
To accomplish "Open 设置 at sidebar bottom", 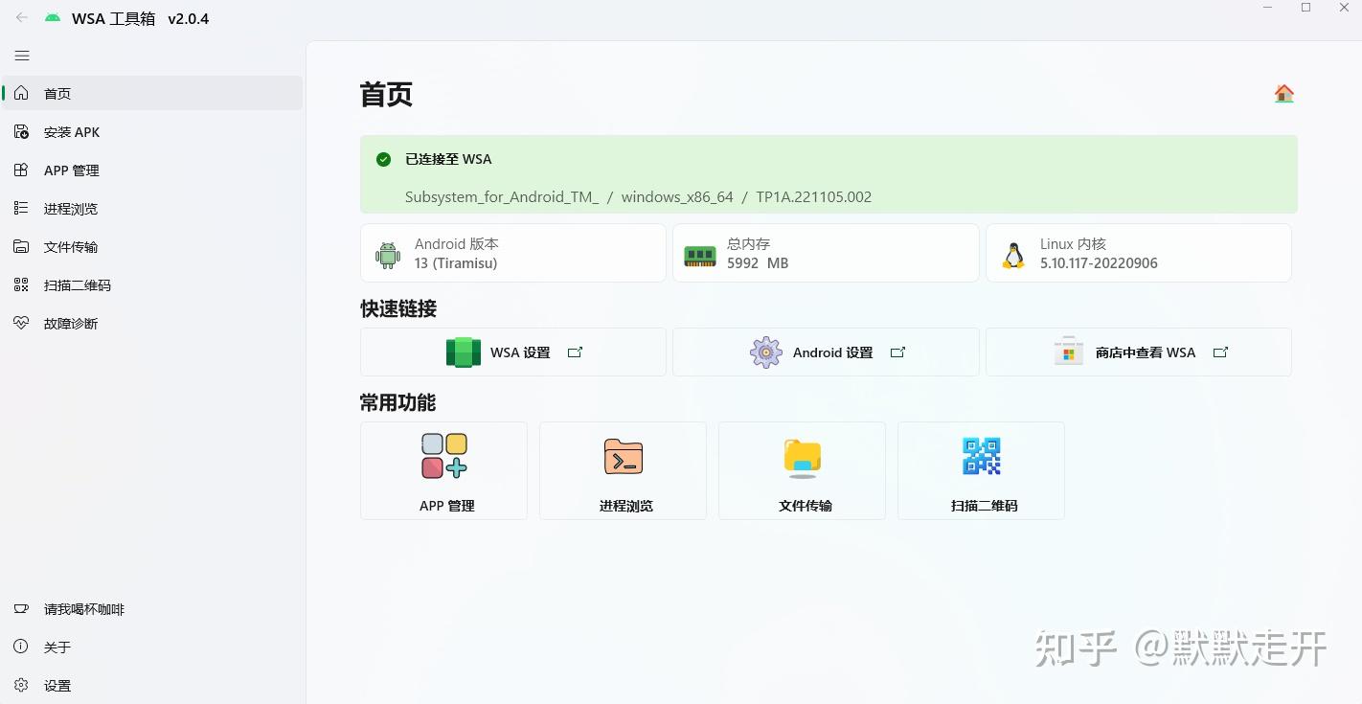I will (x=57, y=686).
